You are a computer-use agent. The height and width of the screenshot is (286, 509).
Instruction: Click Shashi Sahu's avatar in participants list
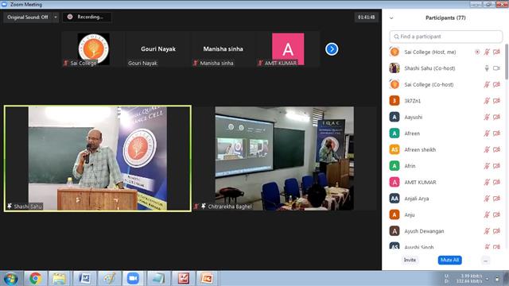[394, 68]
